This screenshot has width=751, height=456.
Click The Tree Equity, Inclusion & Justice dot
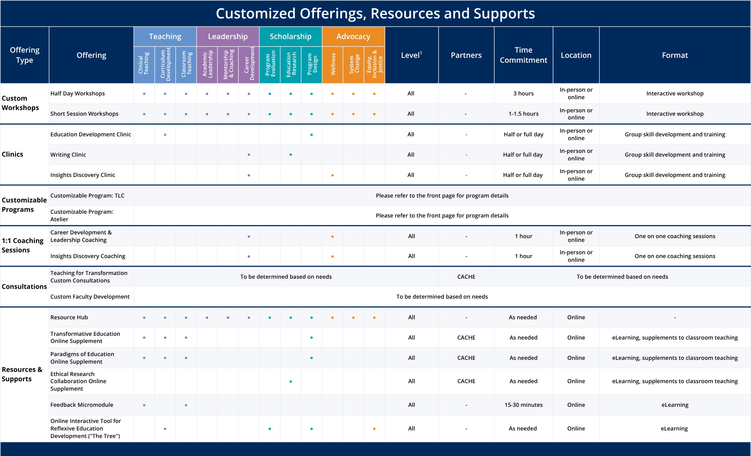point(374,429)
